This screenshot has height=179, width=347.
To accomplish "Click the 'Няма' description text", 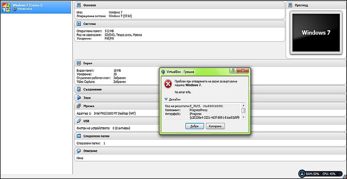I will (80, 158).
